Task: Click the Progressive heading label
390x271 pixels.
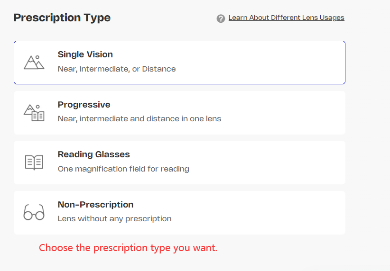Action: (x=84, y=105)
